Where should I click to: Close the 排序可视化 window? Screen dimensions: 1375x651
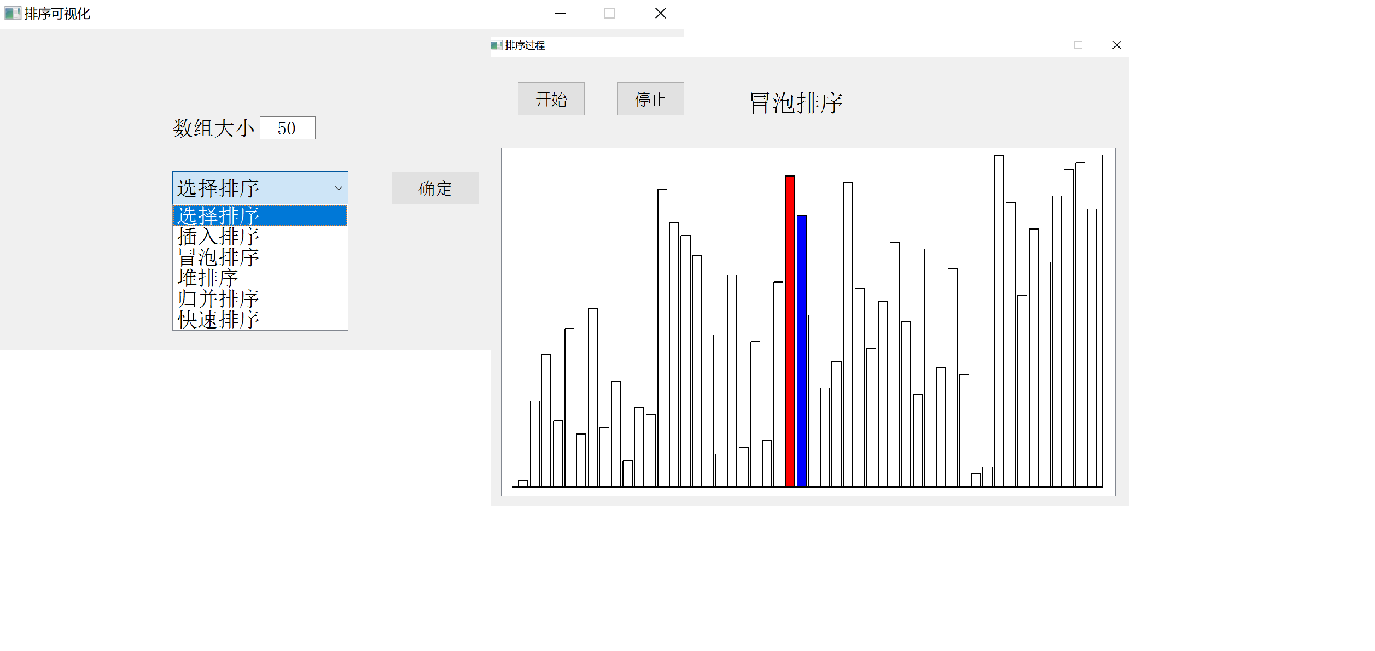(660, 13)
